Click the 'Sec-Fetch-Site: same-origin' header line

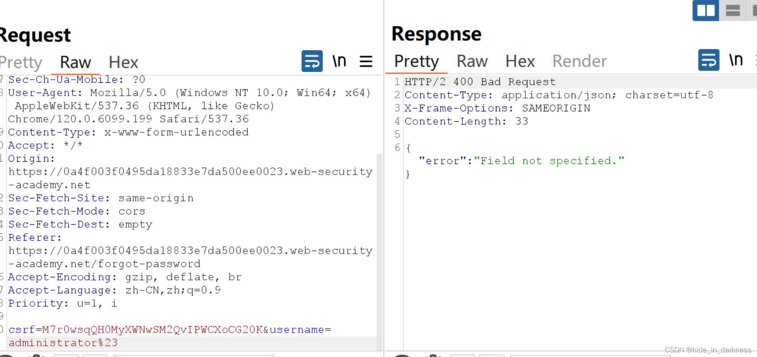pyautogui.click(x=101, y=198)
